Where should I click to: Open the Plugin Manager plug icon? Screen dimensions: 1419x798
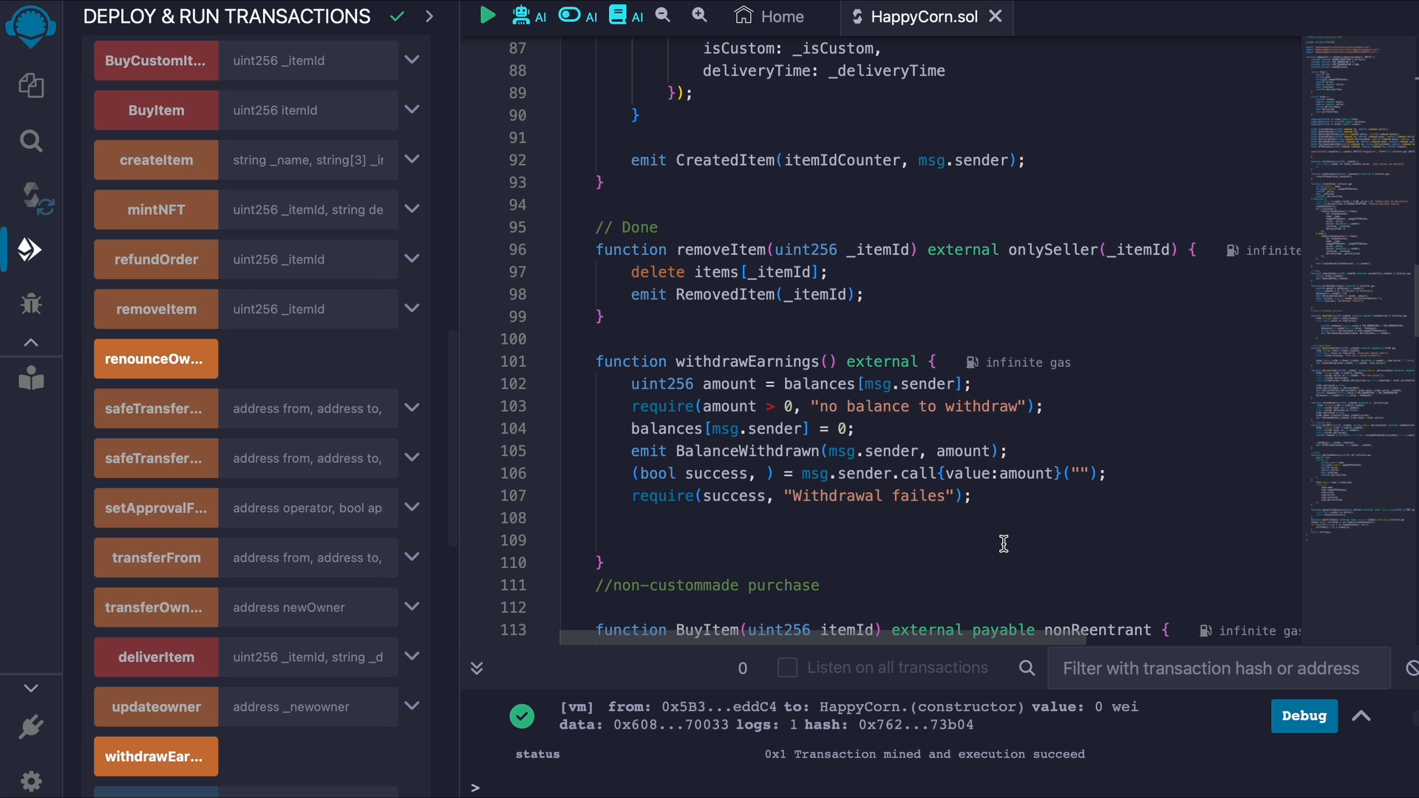pyautogui.click(x=30, y=727)
